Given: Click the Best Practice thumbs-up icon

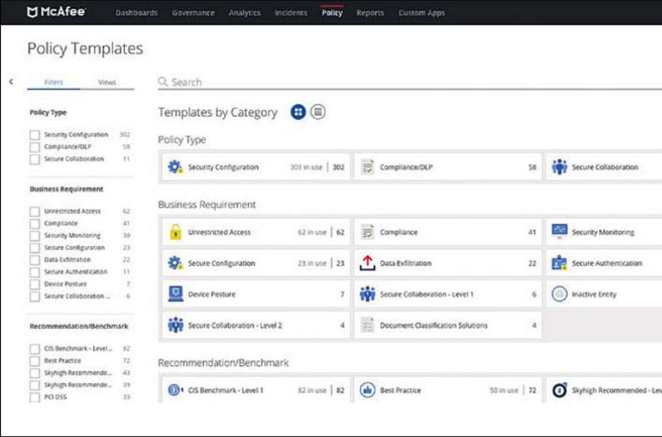Looking at the screenshot, I should coord(367,390).
